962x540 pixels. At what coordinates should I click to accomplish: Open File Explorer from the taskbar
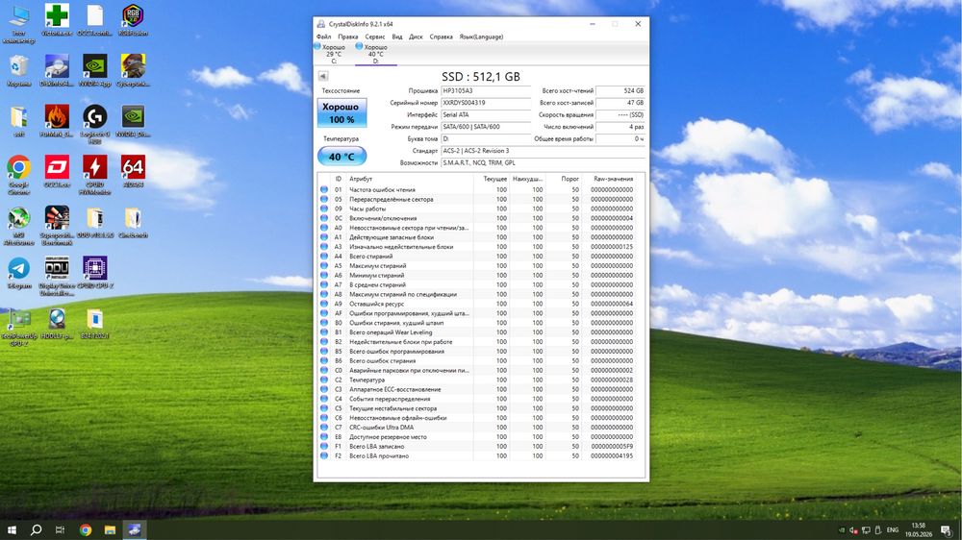[x=110, y=529]
